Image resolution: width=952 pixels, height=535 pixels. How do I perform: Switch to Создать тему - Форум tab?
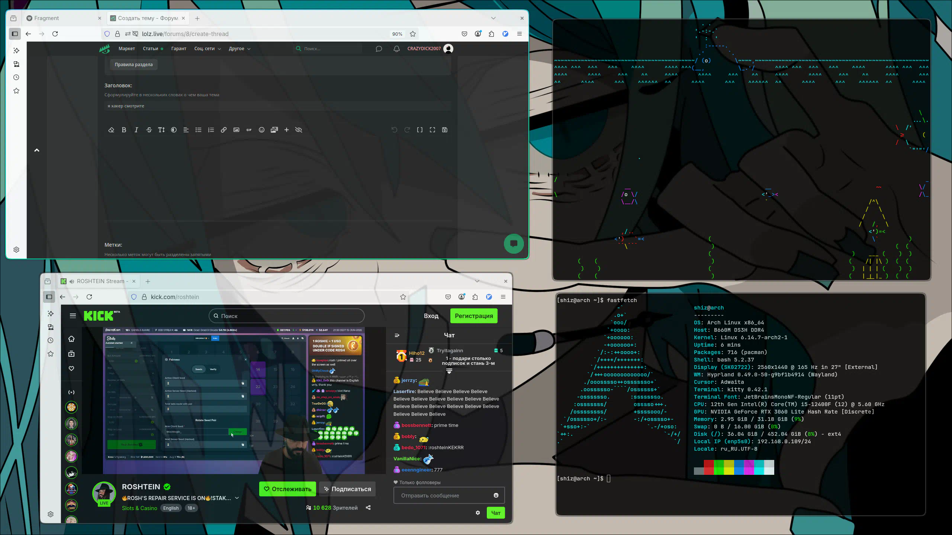(148, 18)
